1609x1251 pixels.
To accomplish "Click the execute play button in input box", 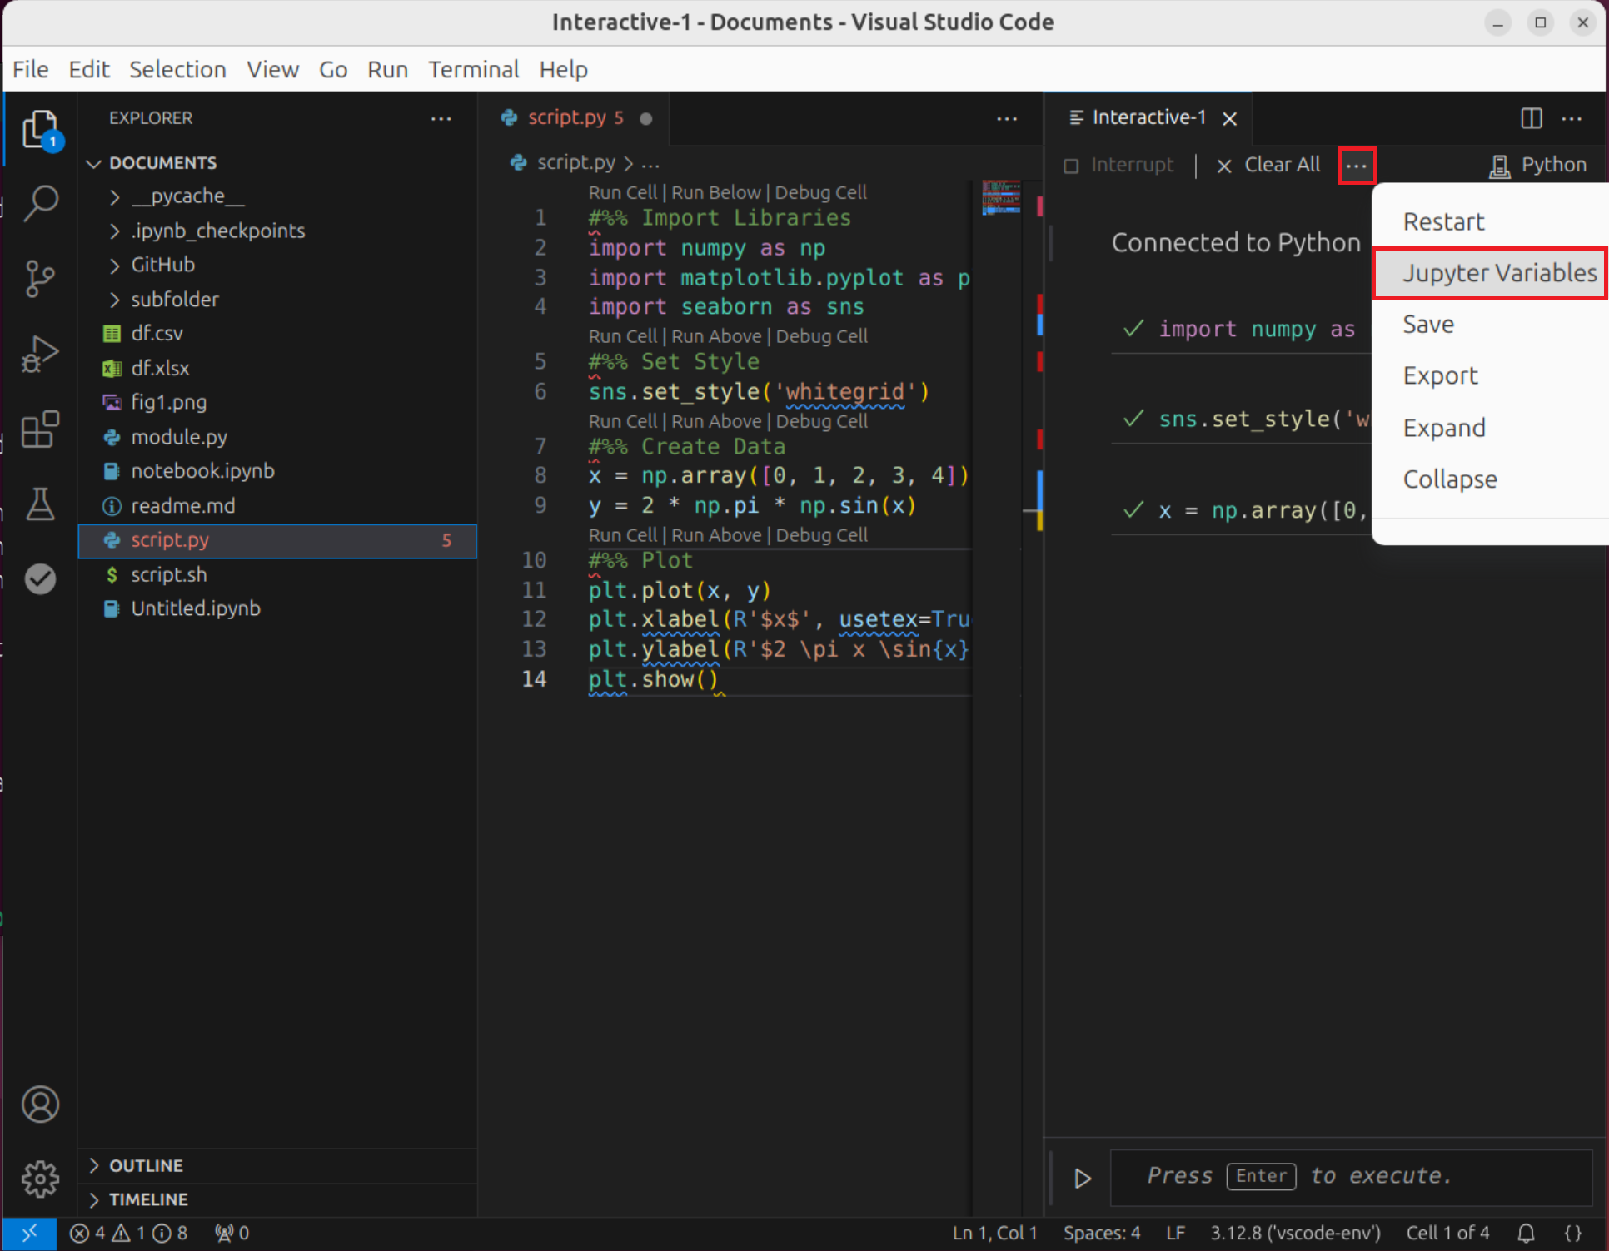I will pos(1083,1179).
